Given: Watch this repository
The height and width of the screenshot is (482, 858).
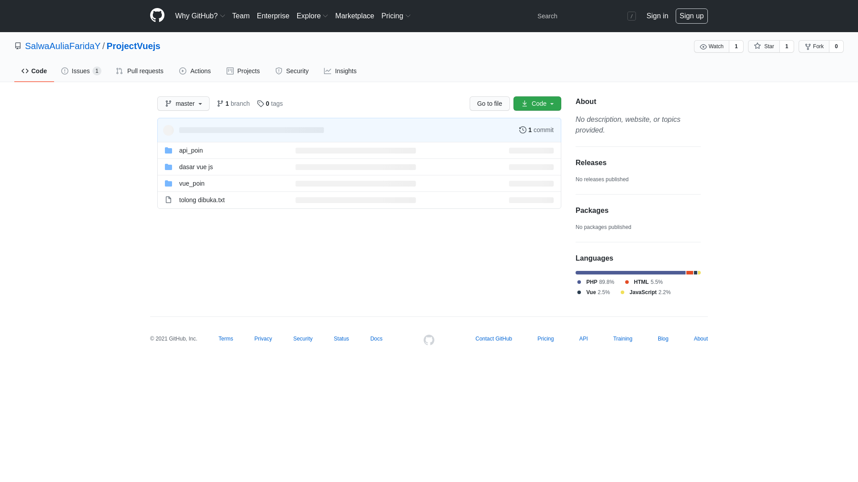Looking at the screenshot, I should click(711, 46).
